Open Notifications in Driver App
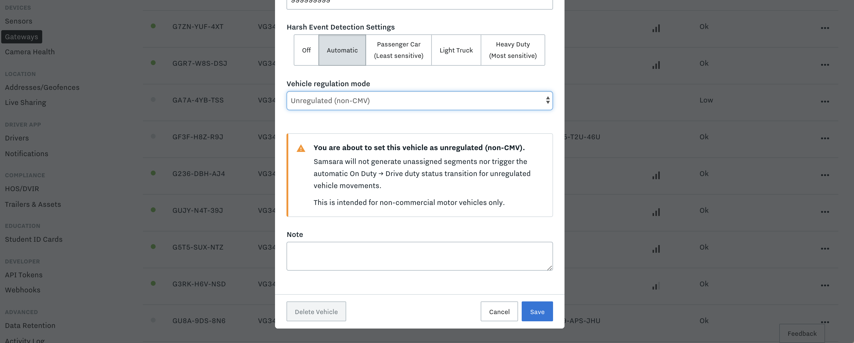The image size is (854, 343). 27,154
